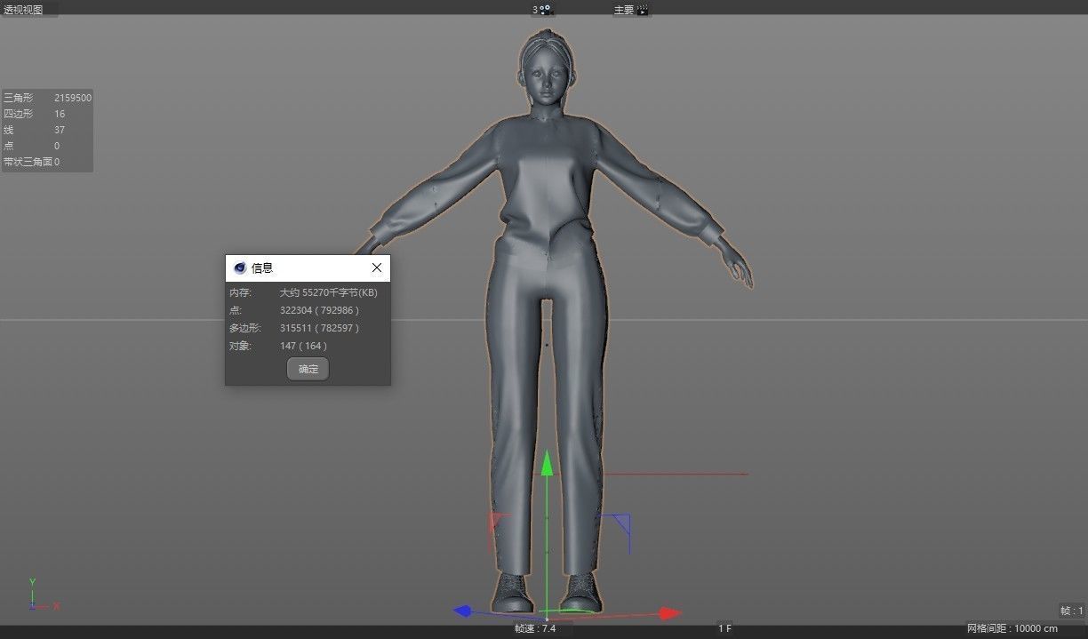The image size is (1088, 639).
Task: Close the 信息 dialog with the X
Action: [377, 268]
